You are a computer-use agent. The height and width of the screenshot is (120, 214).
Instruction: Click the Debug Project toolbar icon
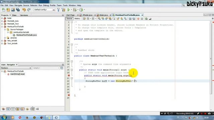75,10
